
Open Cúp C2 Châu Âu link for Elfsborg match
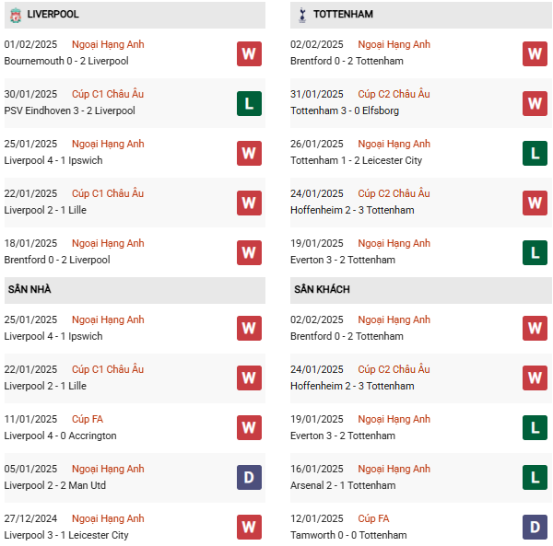pyautogui.click(x=394, y=94)
